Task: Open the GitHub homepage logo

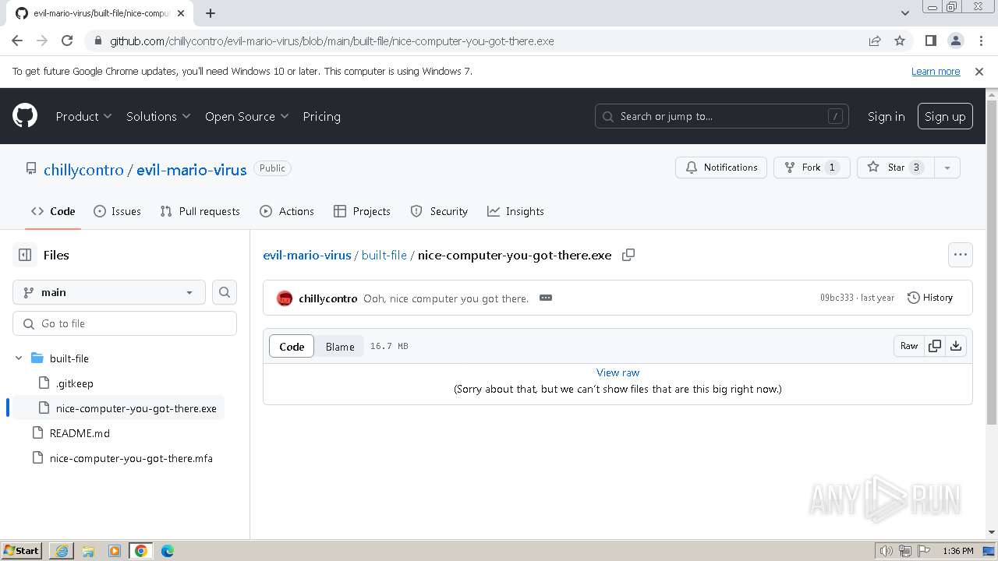Action: click(x=25, y=116)
